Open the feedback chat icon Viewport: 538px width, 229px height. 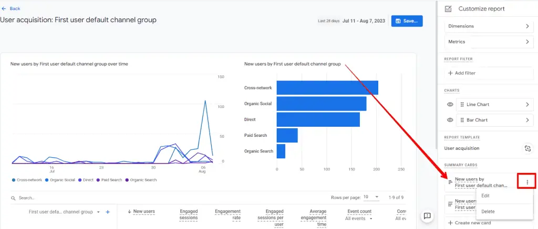[x=427, y=216]
